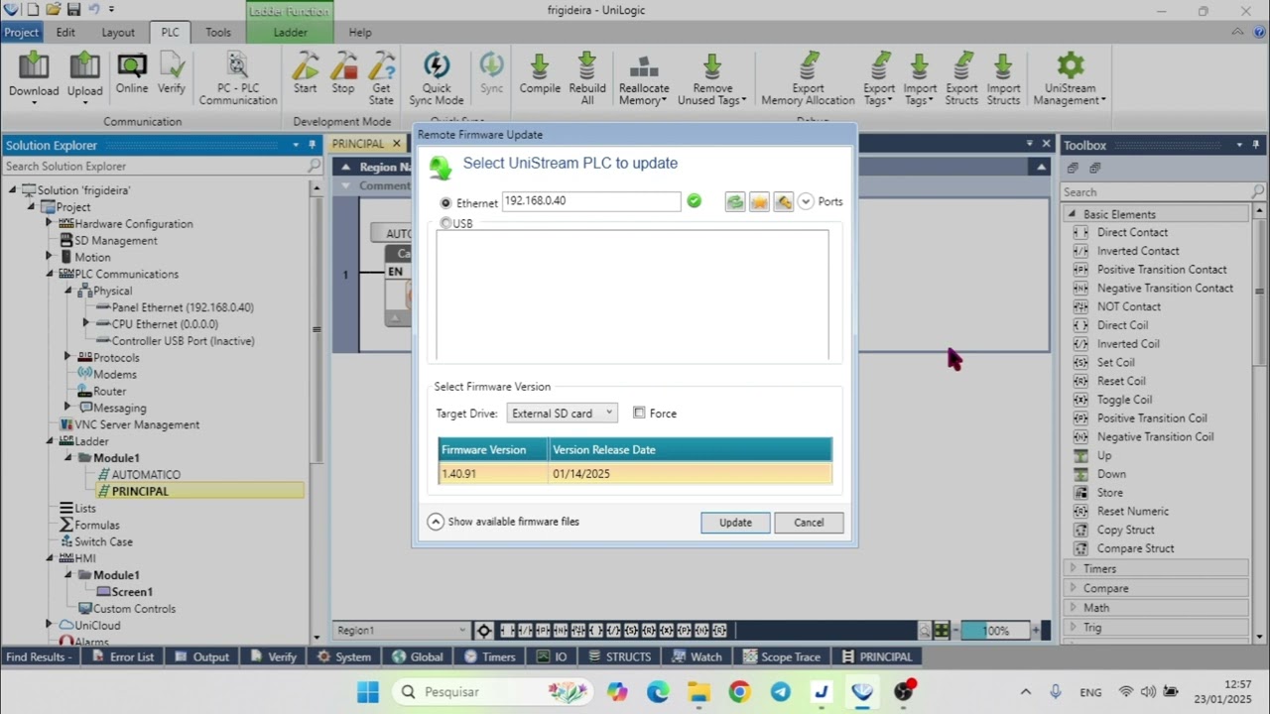
Task: Click the star favorites icon in the dialog
Action: pos(759,201)
